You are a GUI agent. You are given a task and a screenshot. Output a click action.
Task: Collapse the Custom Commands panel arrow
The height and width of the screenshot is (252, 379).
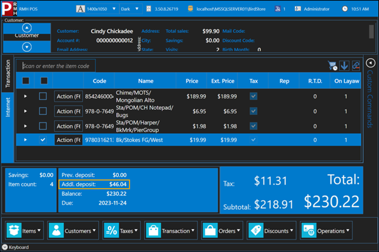370,63
